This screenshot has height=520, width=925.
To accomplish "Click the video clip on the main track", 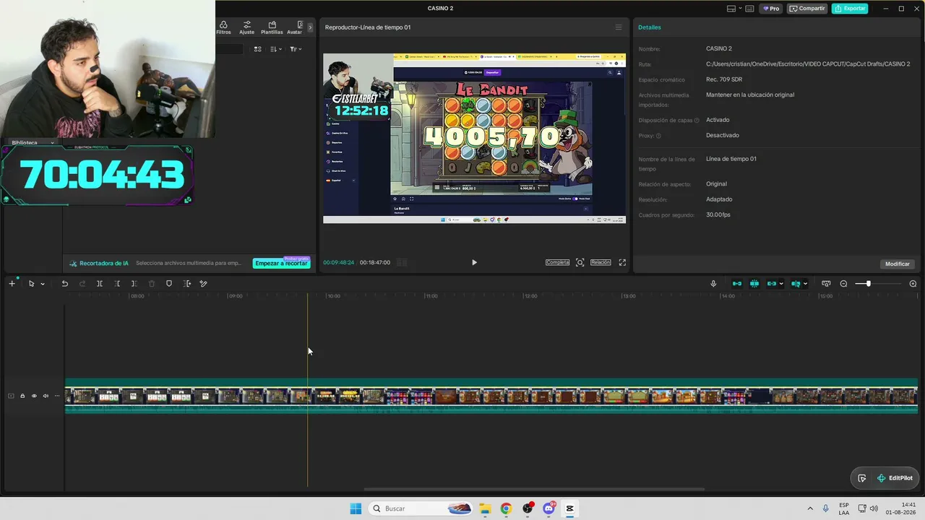I will pos(491,396).
